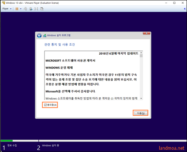This screenshot has width=187, height=152.
Task: Click the Microsoft를 선택해 주셔서 감사합니다 line
Action: (71, 91)
